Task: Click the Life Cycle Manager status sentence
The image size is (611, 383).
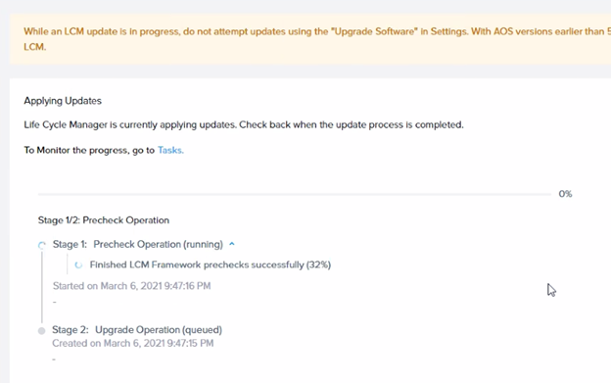Action: (x=244, y=124)
